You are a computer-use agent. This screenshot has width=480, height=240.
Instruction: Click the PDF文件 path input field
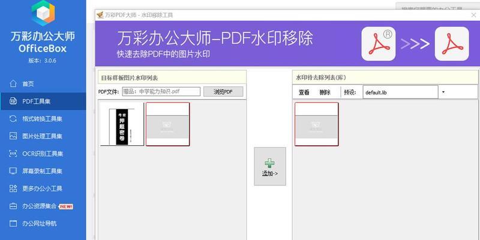(x=161, y=92)
